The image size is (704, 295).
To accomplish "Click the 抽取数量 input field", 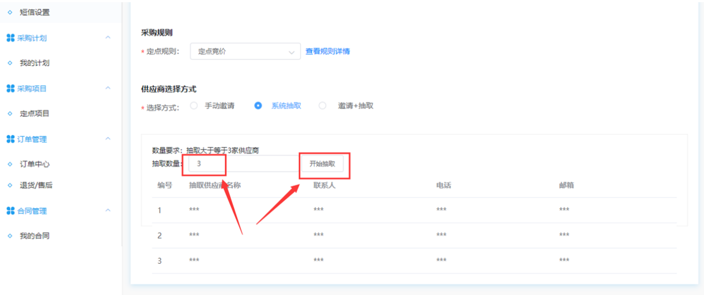I will 242,164.
